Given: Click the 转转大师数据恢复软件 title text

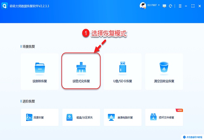Looking at the screenshot, I should (29, 6).
